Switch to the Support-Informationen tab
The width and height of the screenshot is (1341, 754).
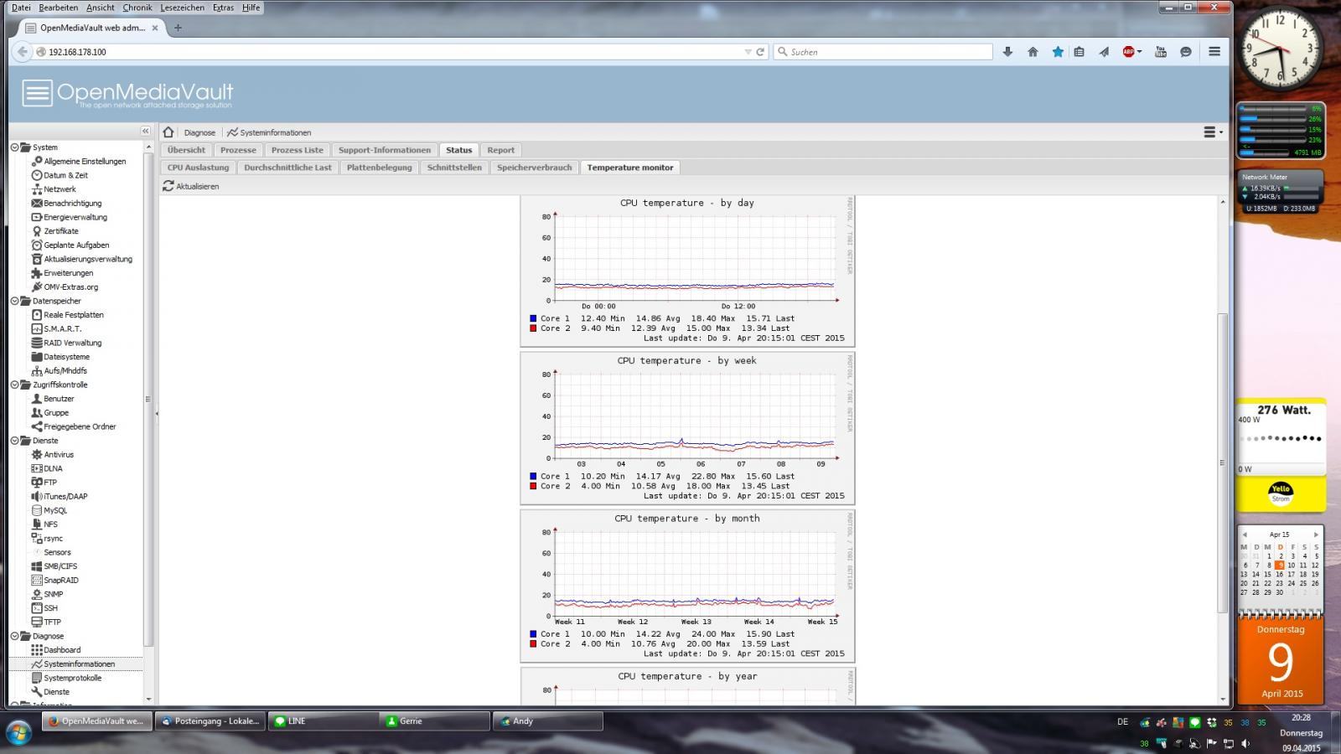point(385,150)
